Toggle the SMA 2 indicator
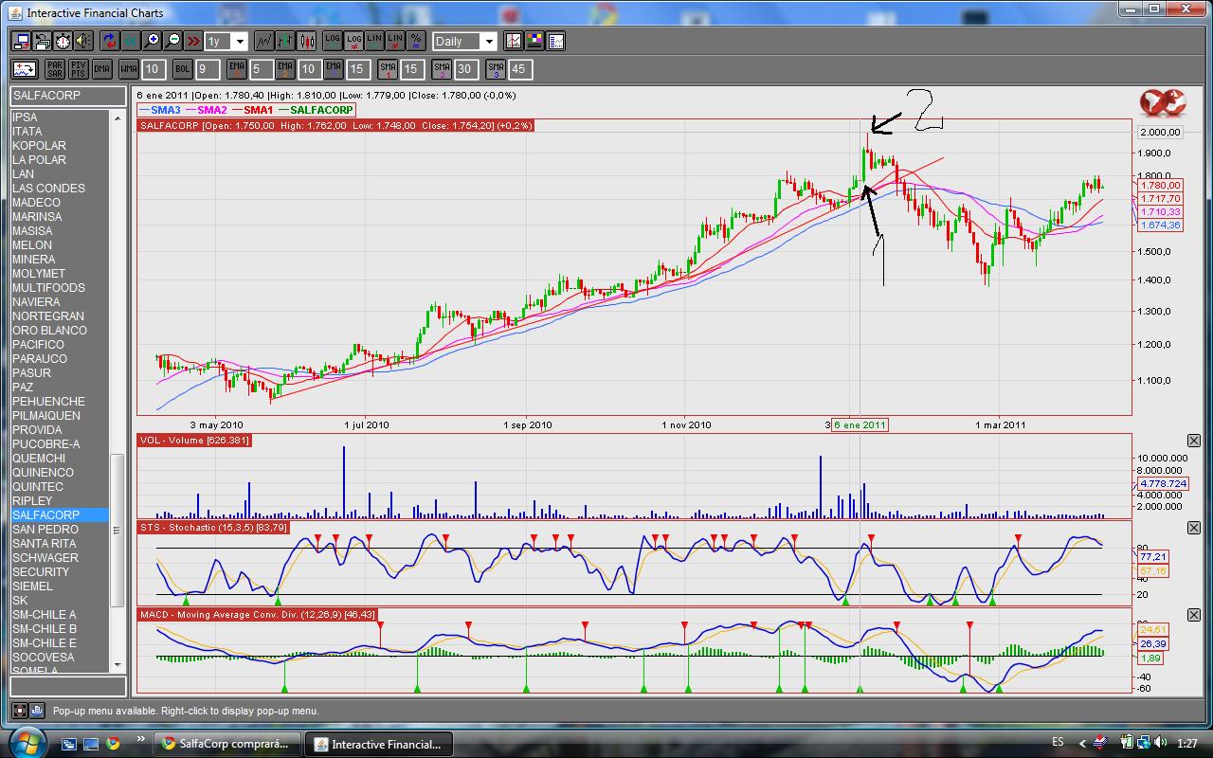This screenshot has height=758, width=1213. click(x=442, y=69)
